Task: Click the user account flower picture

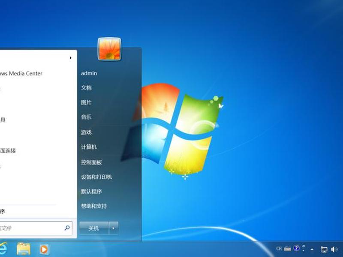Action: 109,49
